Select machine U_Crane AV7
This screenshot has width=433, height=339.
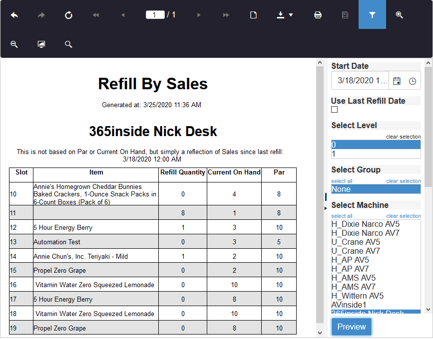(376, 251)
